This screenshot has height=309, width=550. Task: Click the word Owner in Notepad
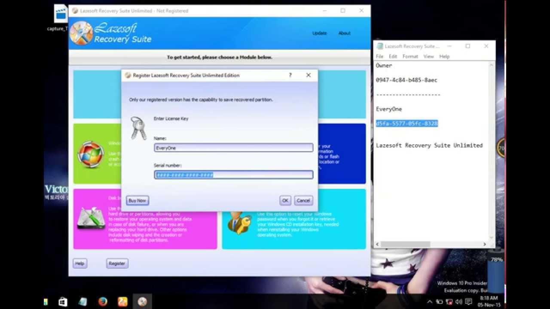384,66
